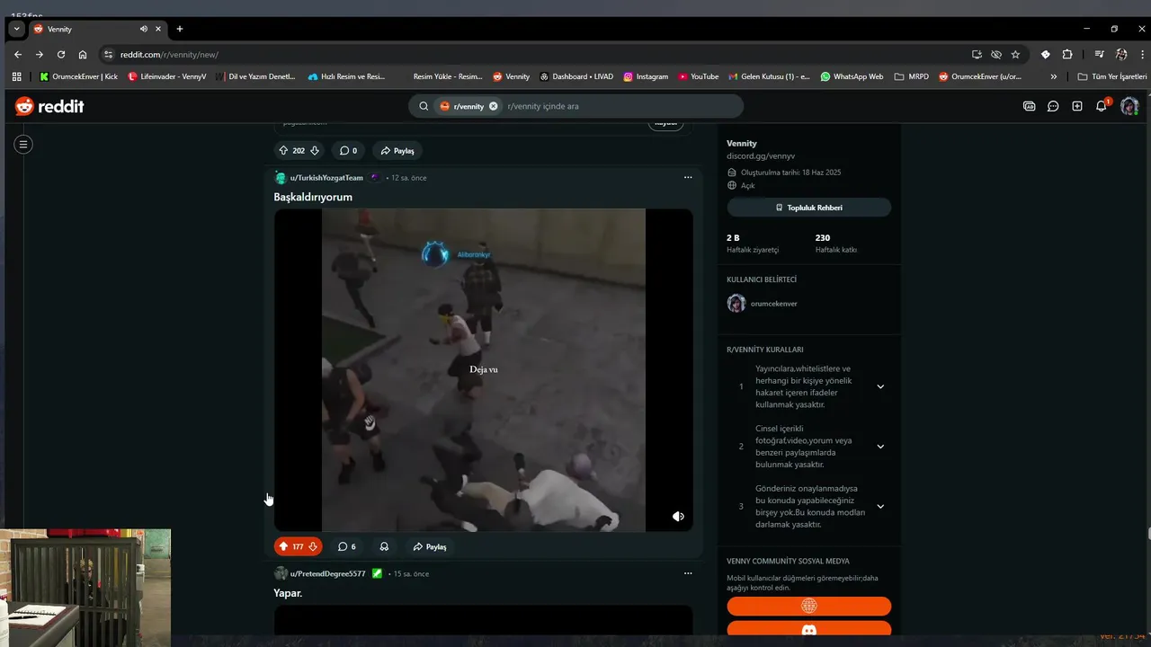Open the browser home page

pos(83,54)
